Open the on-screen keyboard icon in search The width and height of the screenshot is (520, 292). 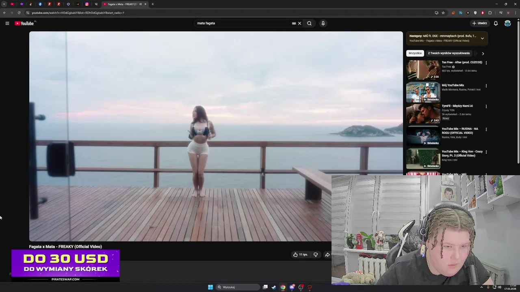click(x=294, y=23)
